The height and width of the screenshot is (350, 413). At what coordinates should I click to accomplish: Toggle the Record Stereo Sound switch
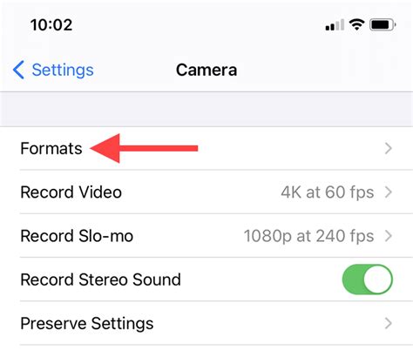(368, 279)
